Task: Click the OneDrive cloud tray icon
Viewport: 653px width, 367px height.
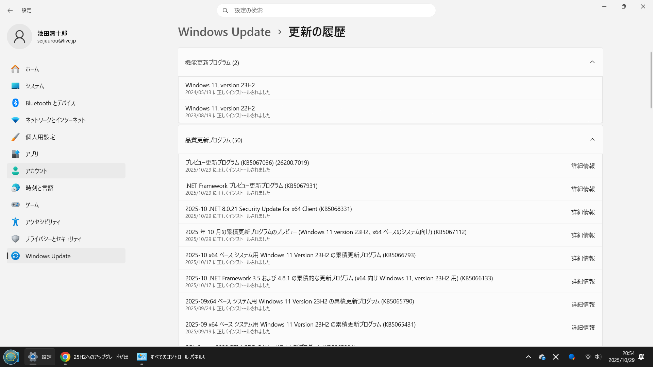Action: point(542,357)
